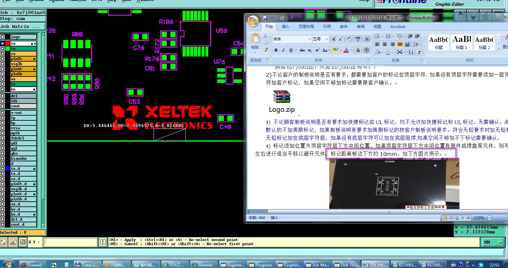The image size is (508, 268).
Task: Toggle checkbox for layer ts
Action: [x=3, y=49]
